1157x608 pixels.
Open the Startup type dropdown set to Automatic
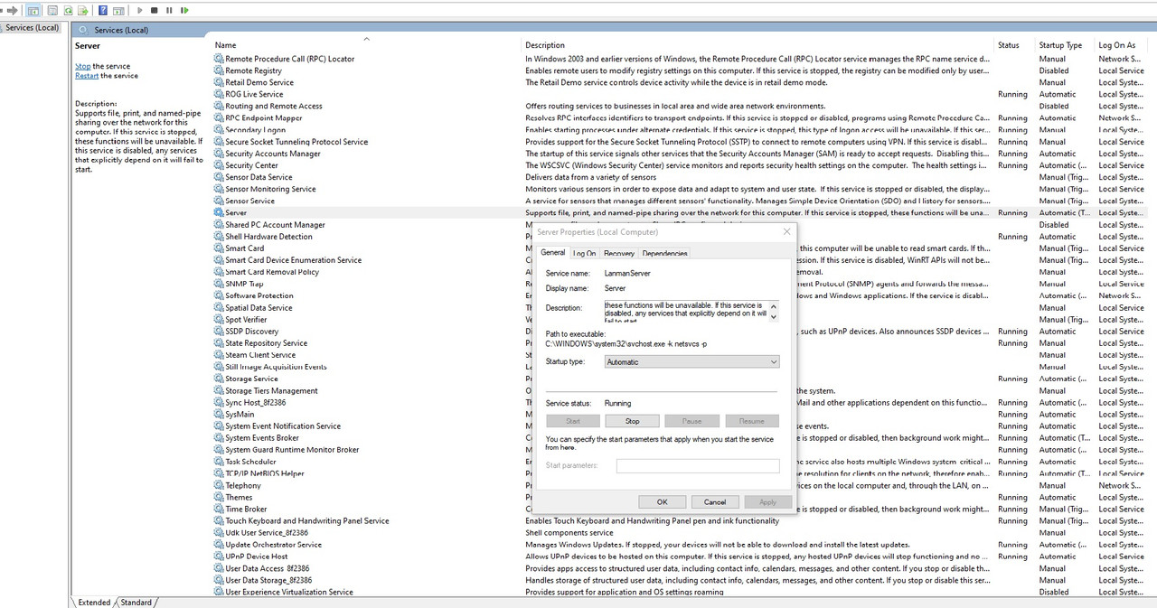tap(690, 361)
